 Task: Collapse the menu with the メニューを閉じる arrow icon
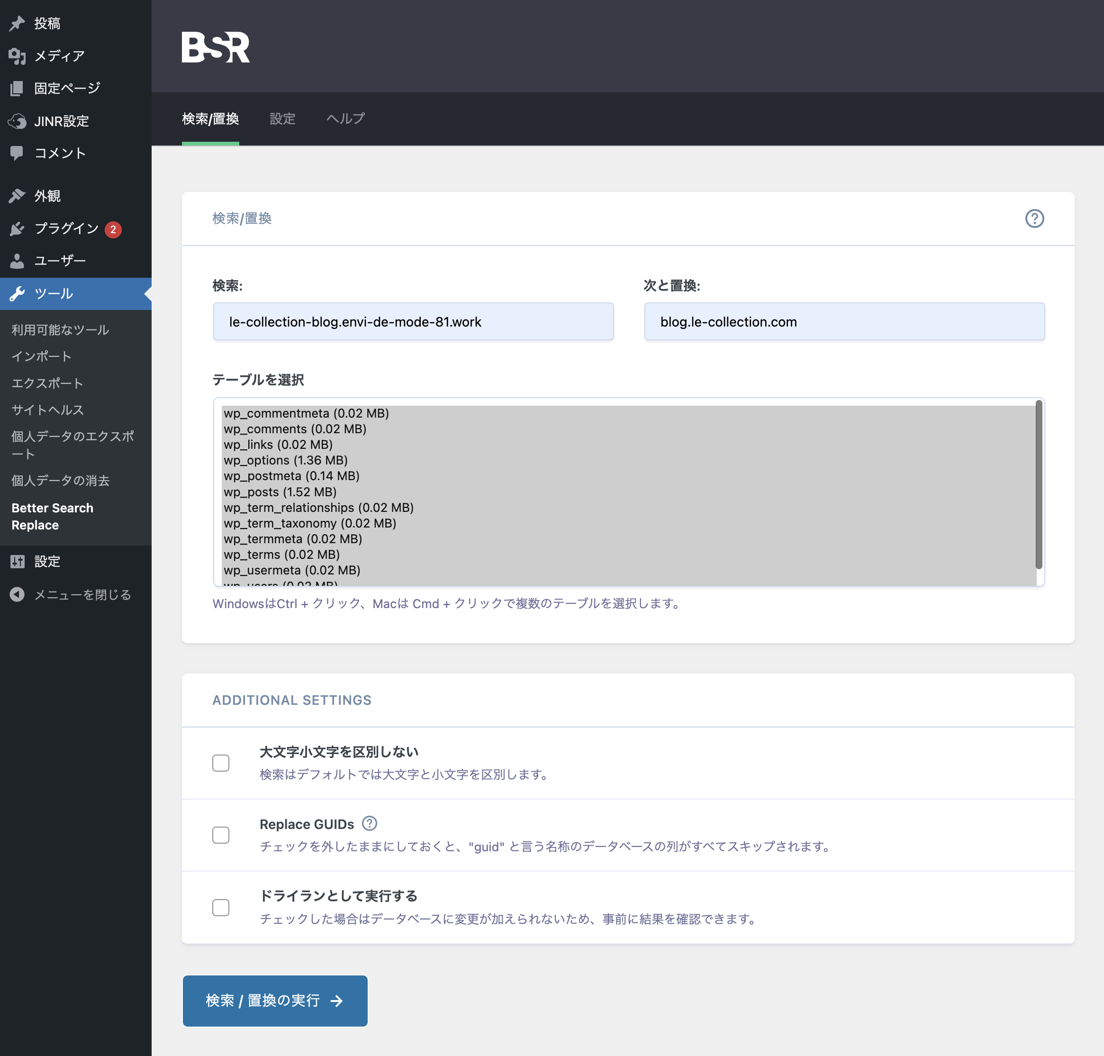(17, 594)
